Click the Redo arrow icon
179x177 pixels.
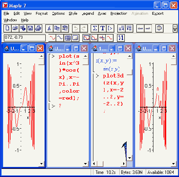[x=84, y=28]
